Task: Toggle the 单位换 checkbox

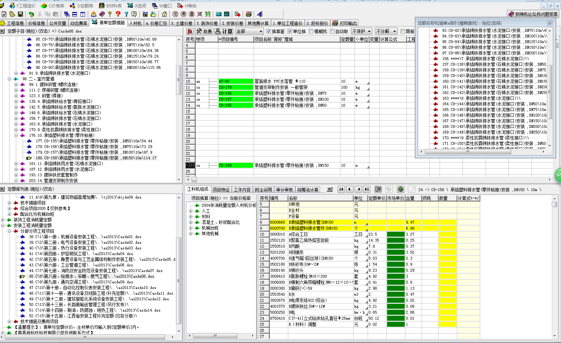Action: point(290,31)
